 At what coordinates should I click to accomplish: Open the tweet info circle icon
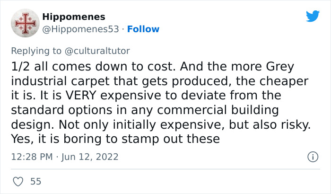(x=312, y=157)
